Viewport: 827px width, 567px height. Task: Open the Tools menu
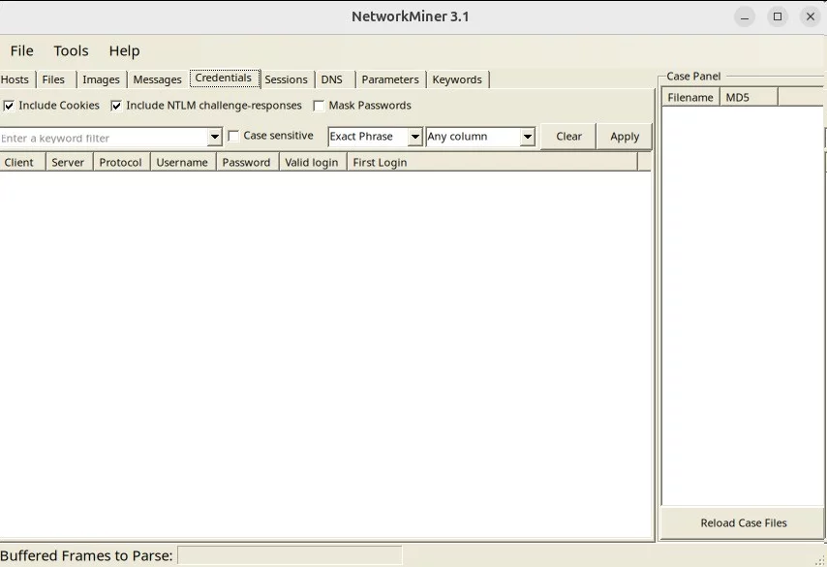[x=71, y=50]
